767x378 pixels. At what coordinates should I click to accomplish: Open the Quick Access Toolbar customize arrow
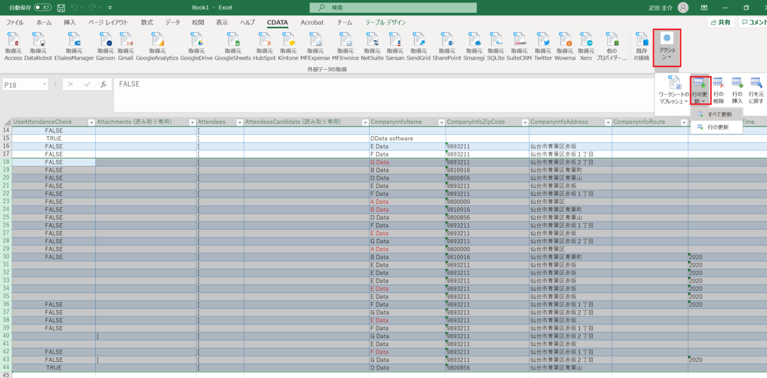[x=110, y=8]
